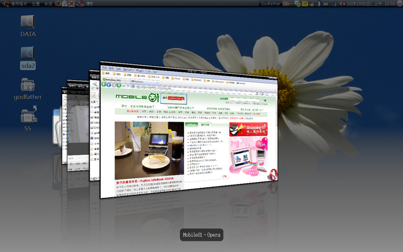The image size is (403, 252).
Task: Click the pink Nuvi 200 advertisement
Action: coord(248,156)
